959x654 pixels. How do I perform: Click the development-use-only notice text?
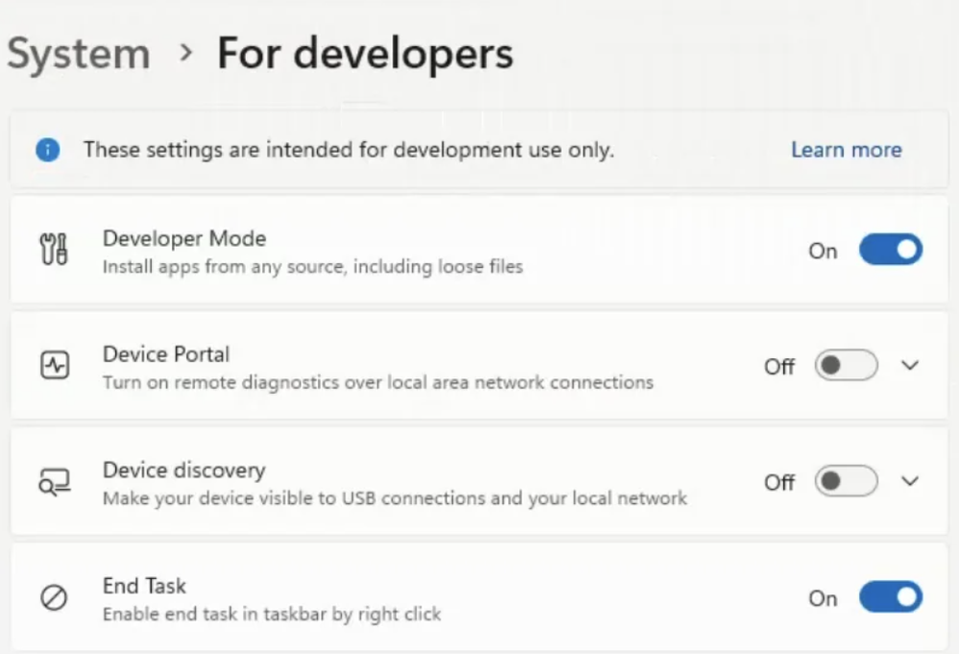348,150
